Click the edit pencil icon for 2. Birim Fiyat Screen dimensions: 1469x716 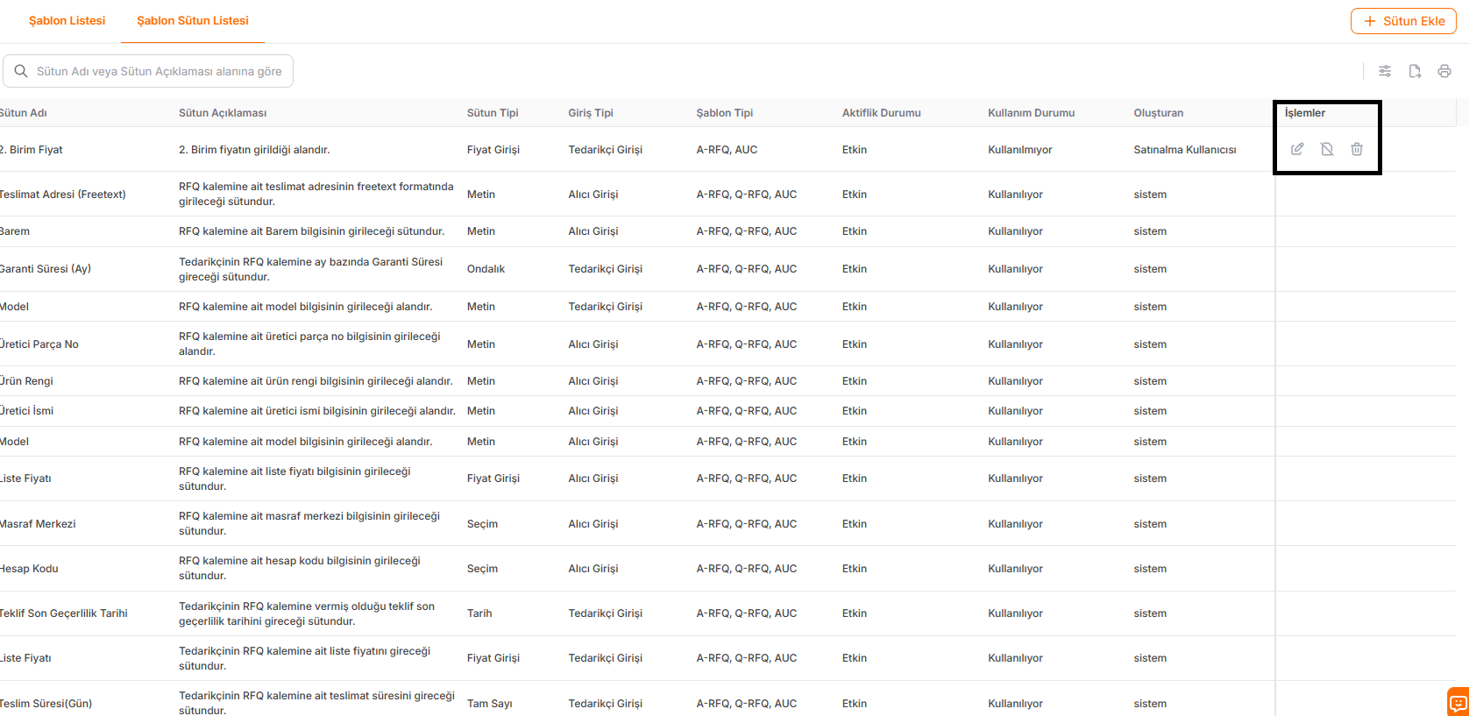point(1297,149)
